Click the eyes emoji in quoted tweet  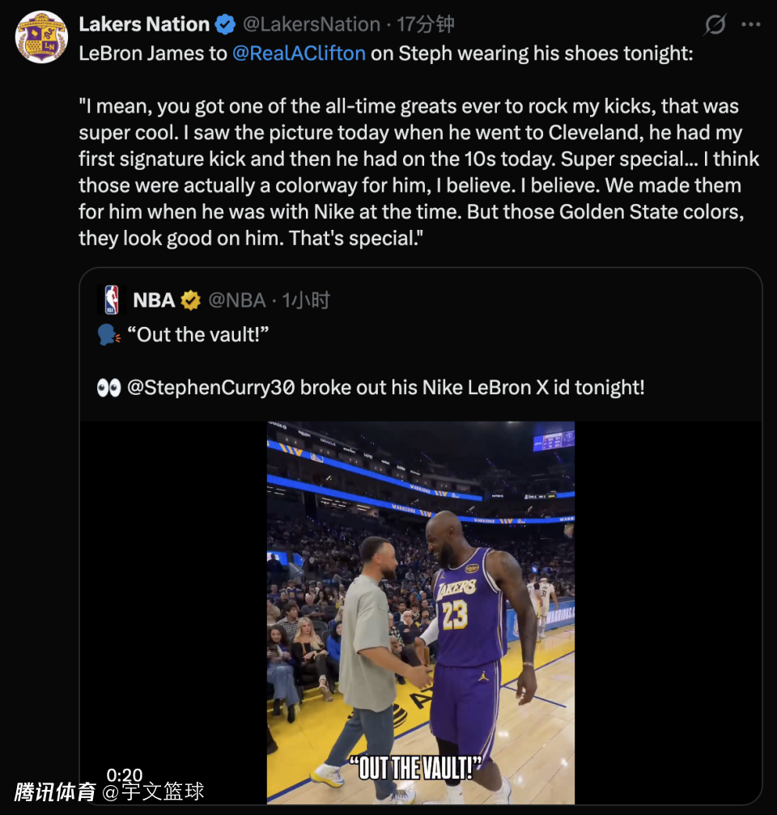[x=108, y=388]
